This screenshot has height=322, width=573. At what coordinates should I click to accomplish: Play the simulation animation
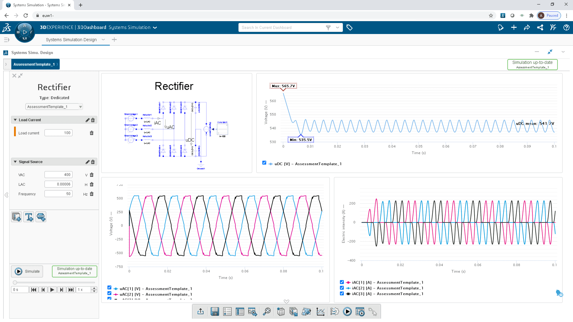(52, 290)
